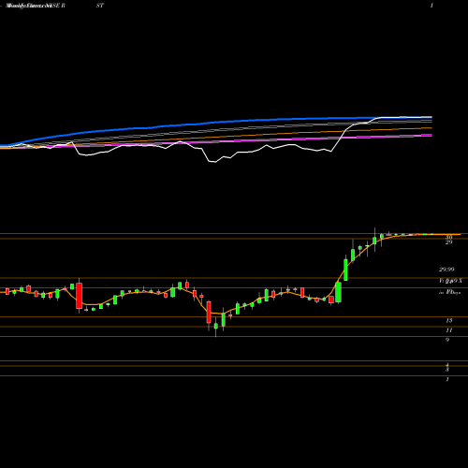Screen dimensions: 468x468
Task: Click the price axis label 9
Action: 447,340
